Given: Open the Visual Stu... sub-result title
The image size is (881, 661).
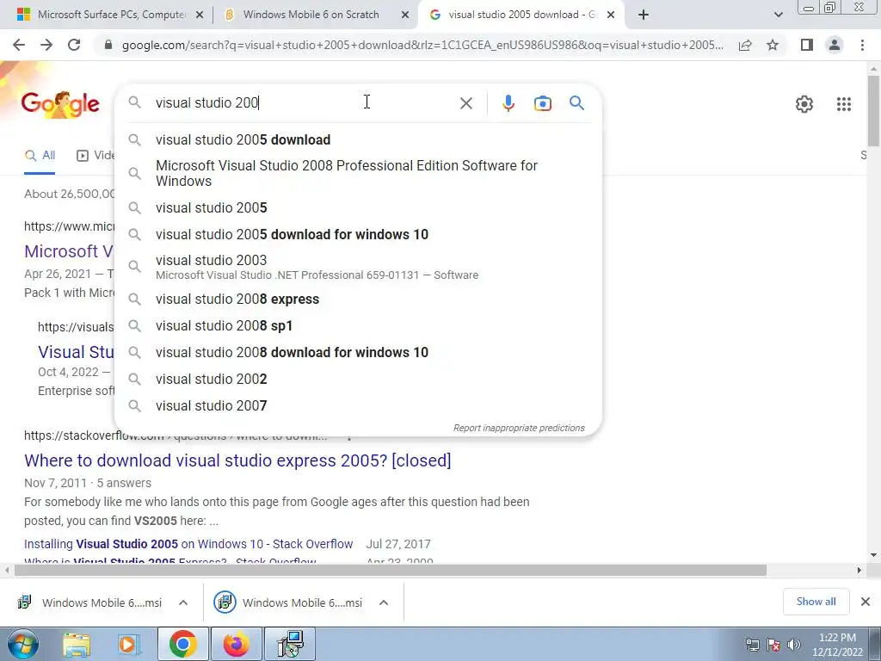Looking at the screenshot, I should (x=76, y=352).
